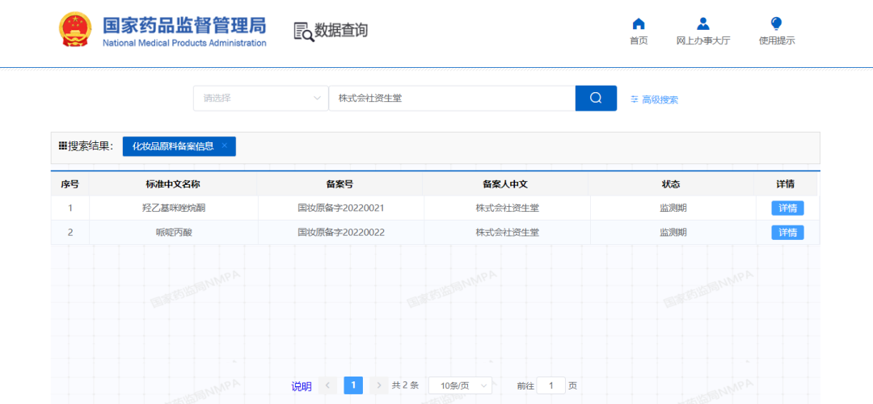Click the page jump number field
Viewport: 873px width, 404px height.
click(x=551, y=385)
